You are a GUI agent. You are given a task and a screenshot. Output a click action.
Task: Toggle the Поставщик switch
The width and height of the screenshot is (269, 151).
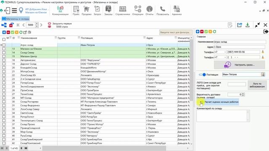[x=202, y=75]
